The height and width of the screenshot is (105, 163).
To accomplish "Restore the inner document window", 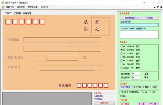I will (x=158, y=7).
